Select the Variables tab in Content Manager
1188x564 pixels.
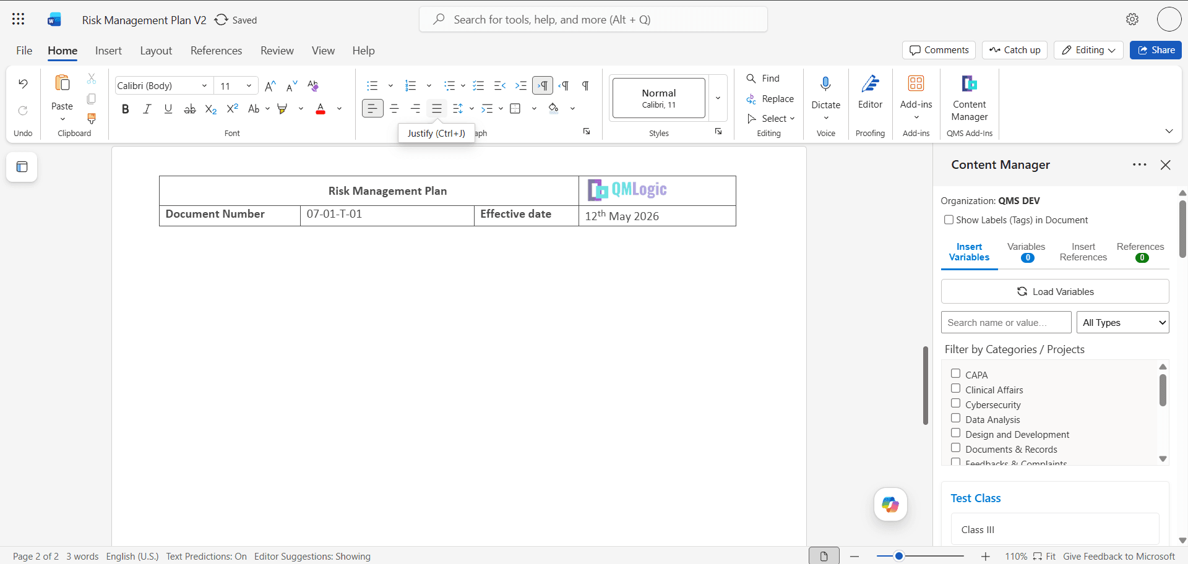1026,252
